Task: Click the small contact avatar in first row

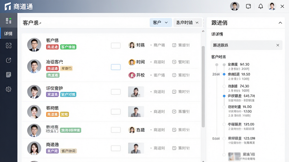Action: pyautogui.click(x=132, y=45)
